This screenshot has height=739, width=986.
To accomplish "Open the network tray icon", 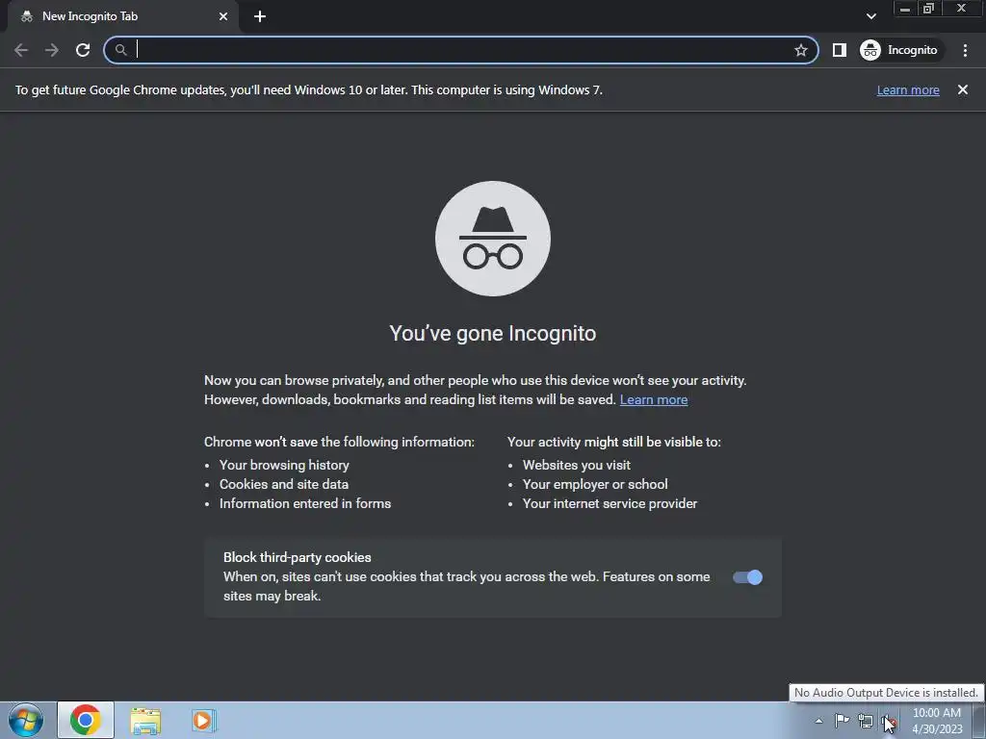I will (866, 722).
